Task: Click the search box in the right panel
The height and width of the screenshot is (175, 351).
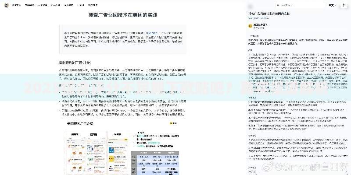Action: click(x=300, y=5)
